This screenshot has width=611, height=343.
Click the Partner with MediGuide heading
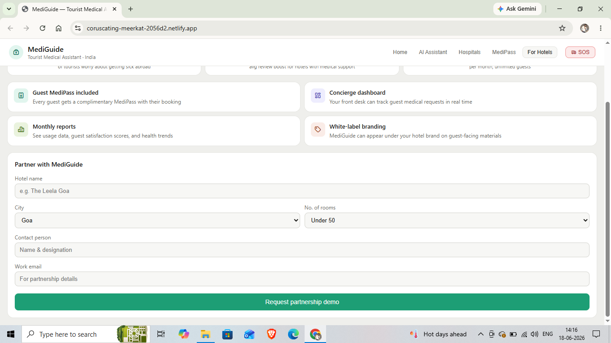(49, 164)
